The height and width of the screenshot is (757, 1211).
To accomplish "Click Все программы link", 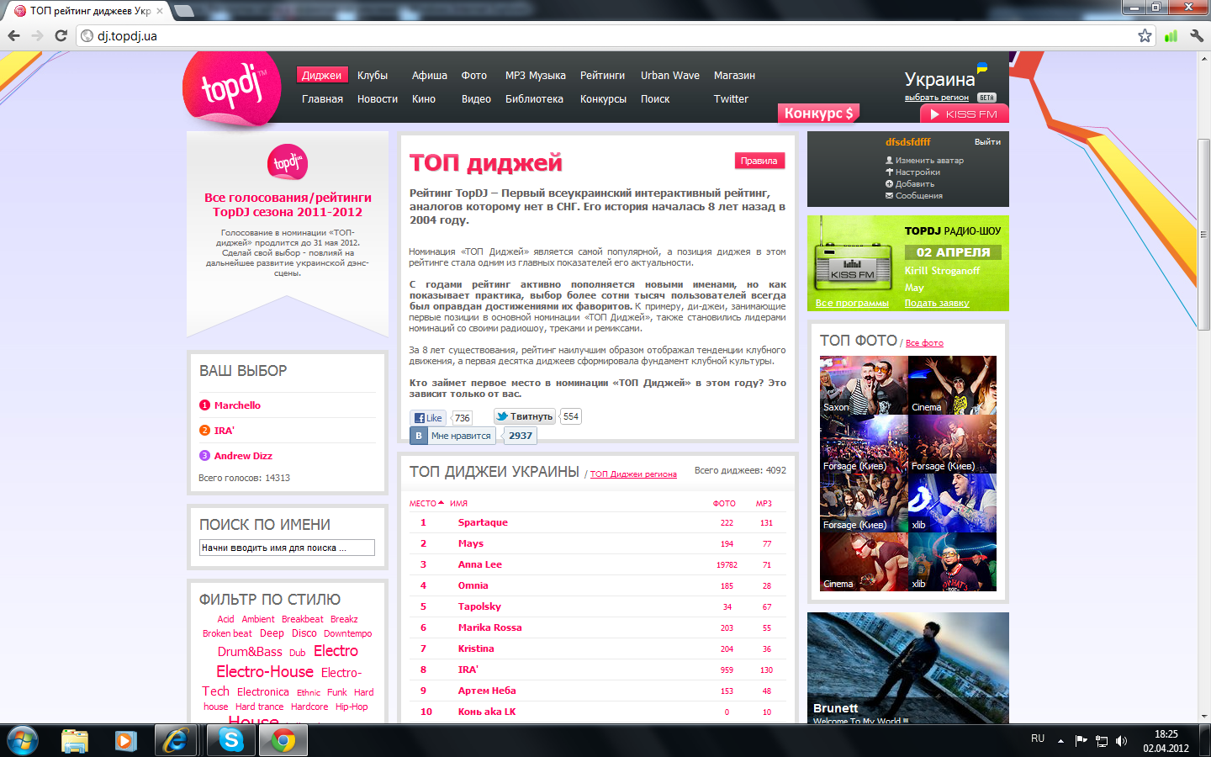I will (852, 303).
